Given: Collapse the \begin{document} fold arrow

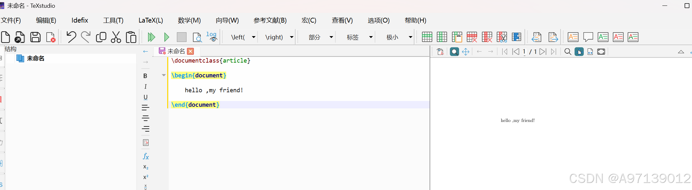Looking at the screenshot, I should click(164, 75).
